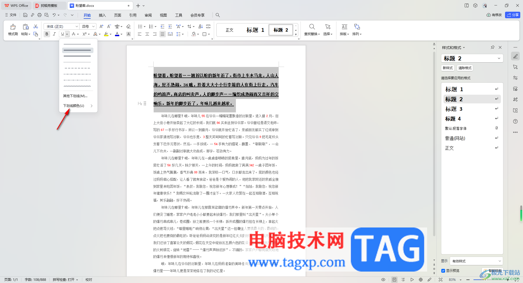Image resolution: width=523 pixels, height=283 pixels.
Task: Click the Print icon in quick toolbar
Action: tap(39, 15)
